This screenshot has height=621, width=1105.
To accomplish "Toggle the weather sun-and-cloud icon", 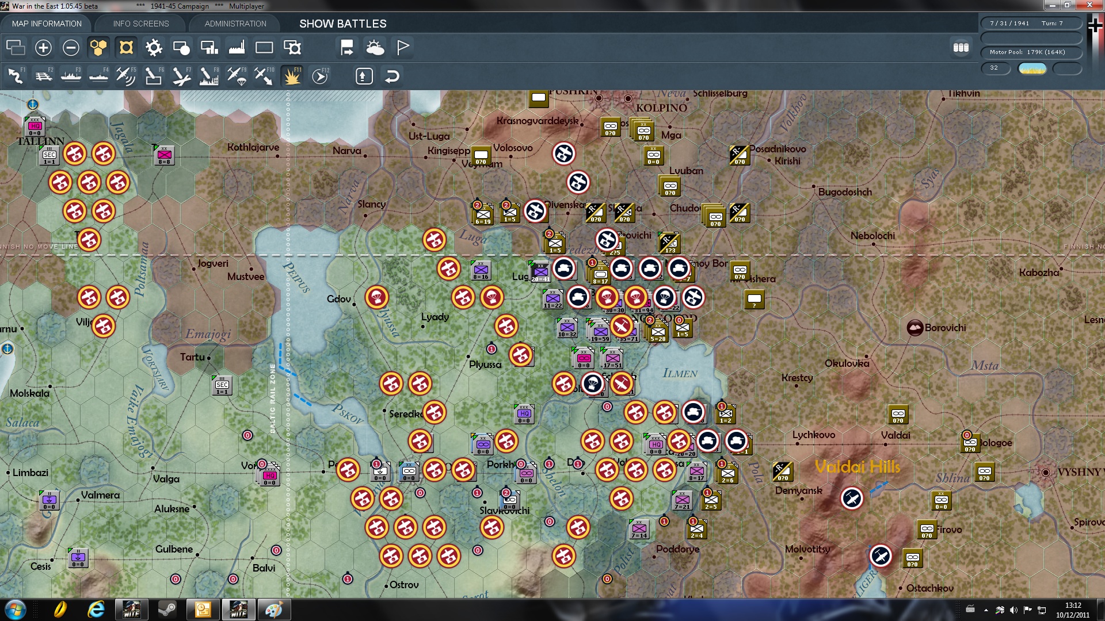I will tap(375, 48).
